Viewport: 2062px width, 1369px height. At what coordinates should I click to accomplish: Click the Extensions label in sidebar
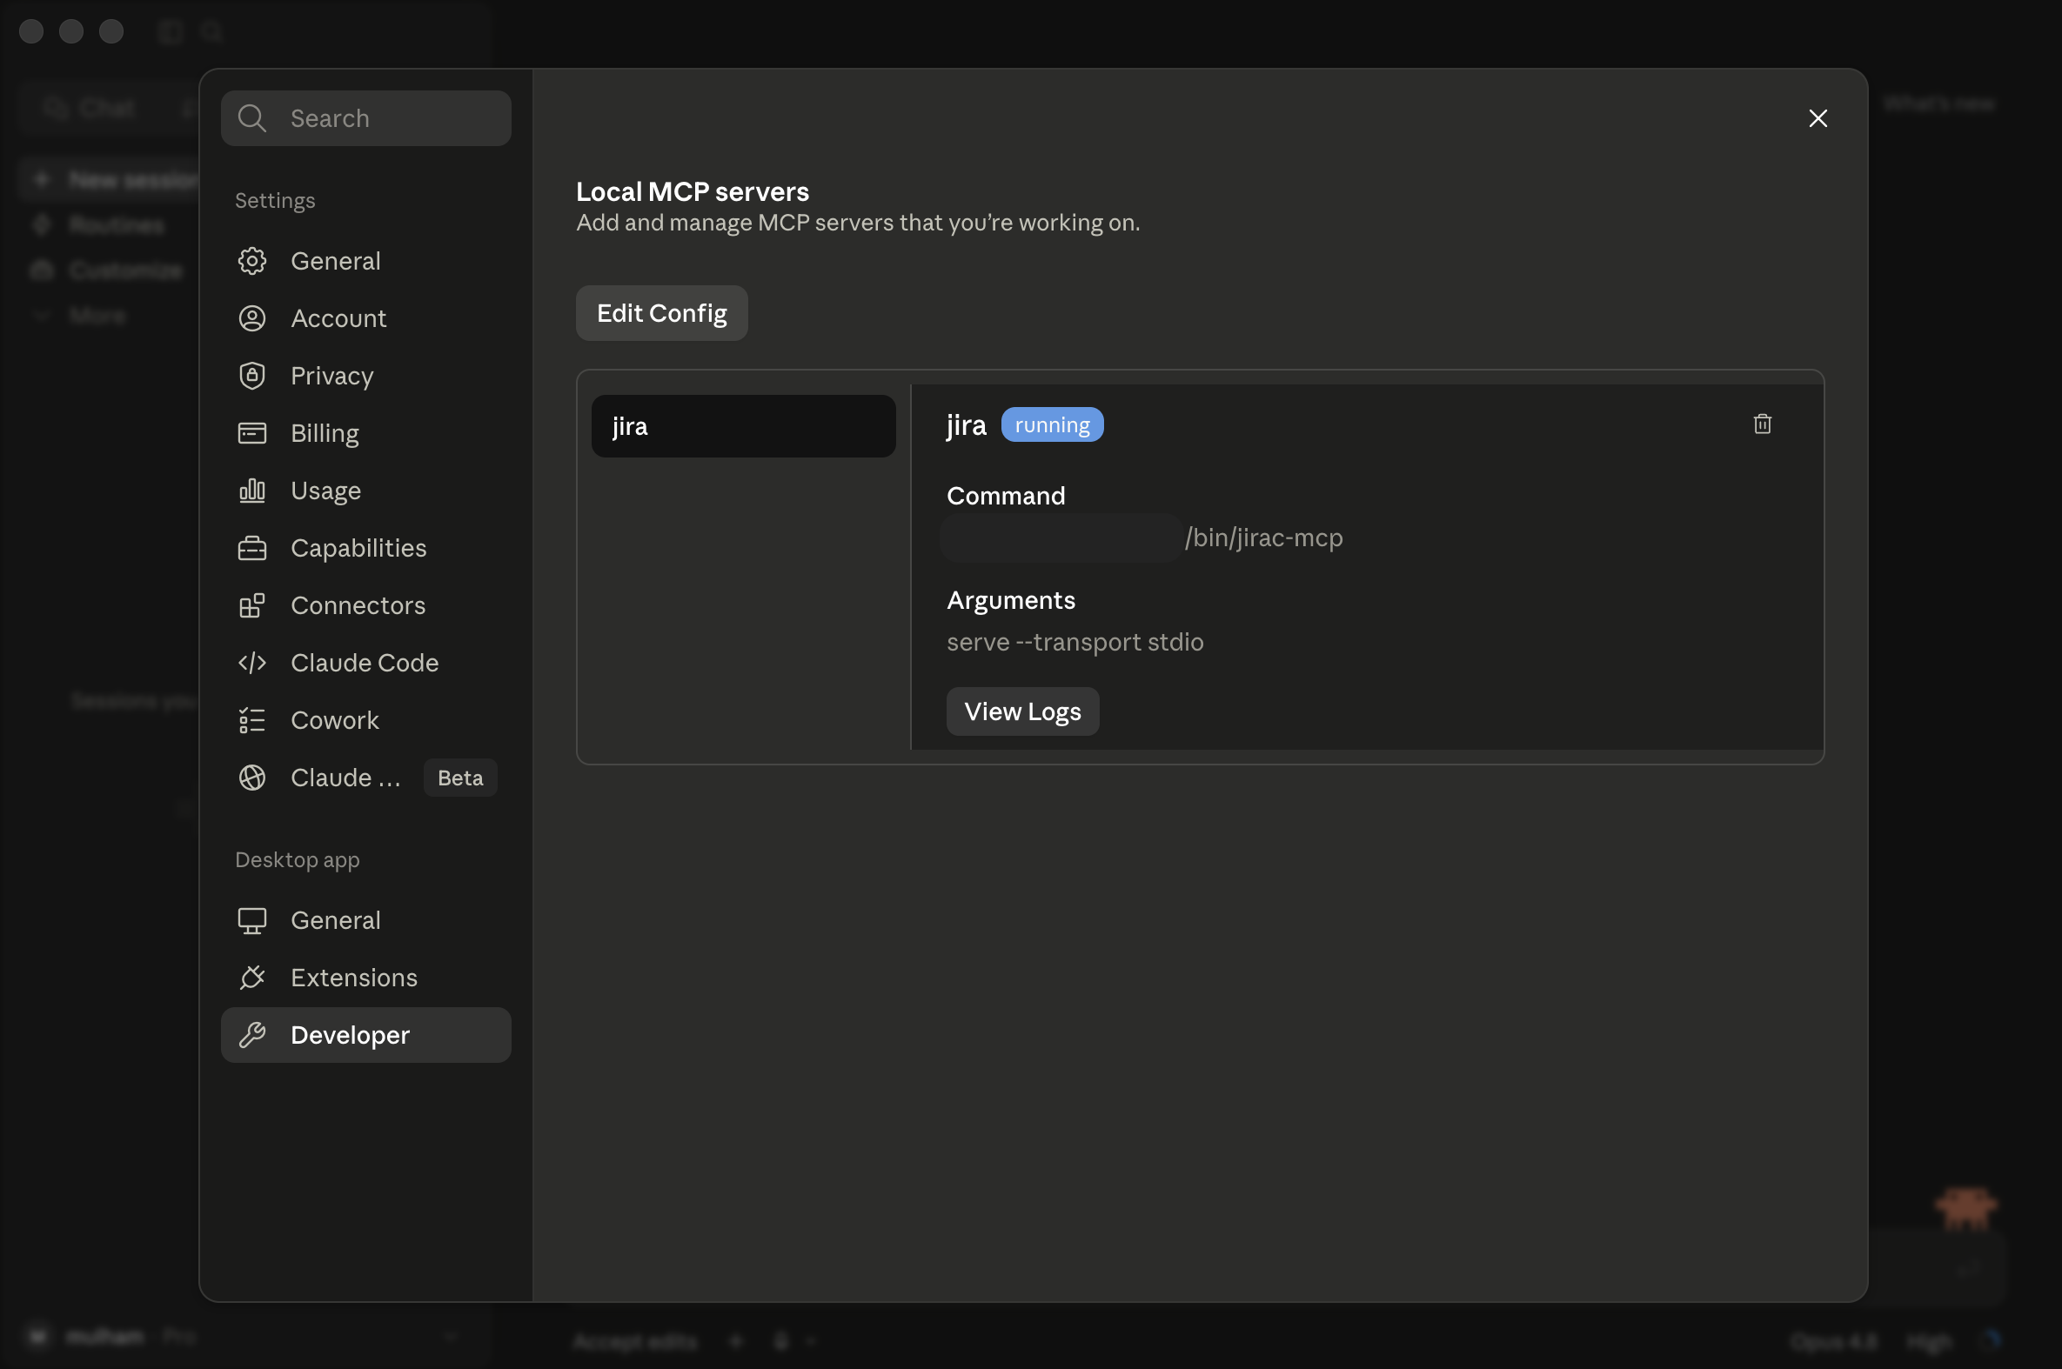click(355, 978)
